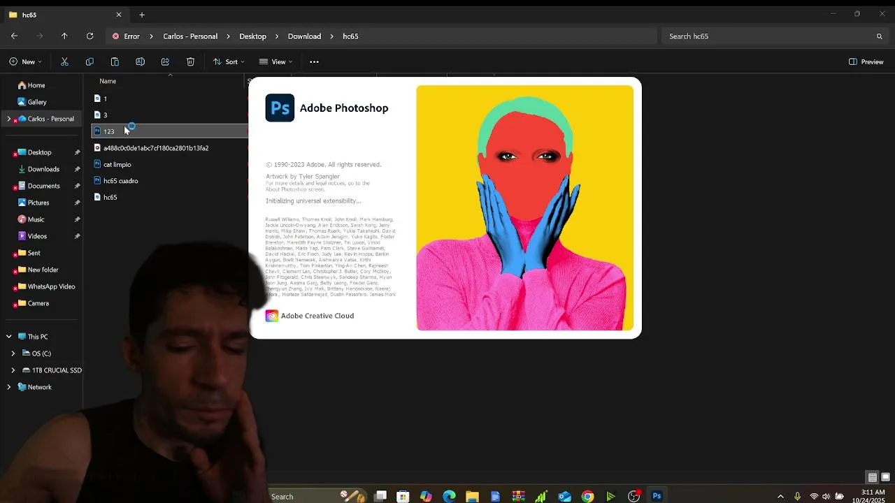Viewport: 895px width, 503px height.
Task: Expand the This PC tree node
Action: click(x=8, y=337)
